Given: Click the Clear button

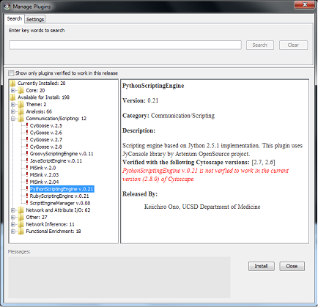Looking at the screenshot, I should 293,45.
